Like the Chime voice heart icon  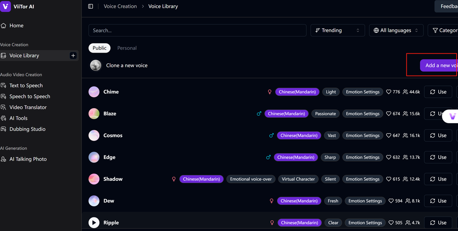[x=389, y=92]
